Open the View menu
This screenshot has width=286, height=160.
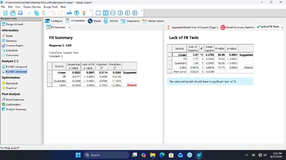18,7
